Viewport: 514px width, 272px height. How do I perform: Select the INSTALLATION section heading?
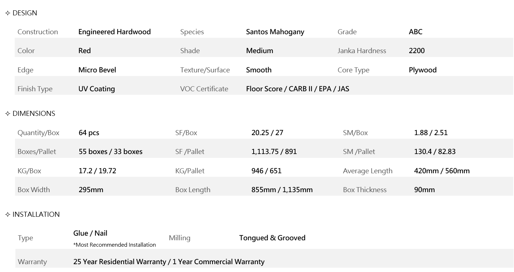click(36, 215)
